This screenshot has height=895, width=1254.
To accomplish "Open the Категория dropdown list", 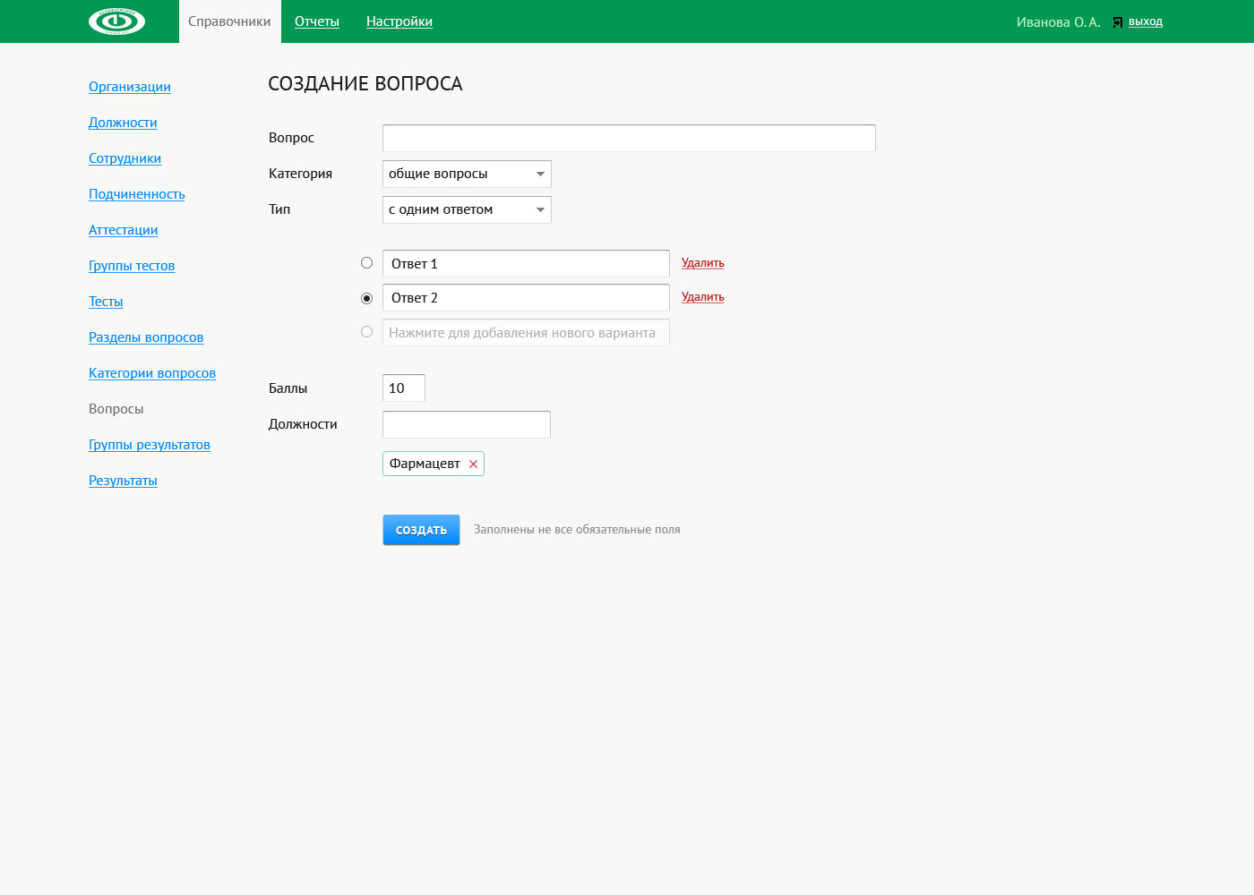I will tap(466, 174).
